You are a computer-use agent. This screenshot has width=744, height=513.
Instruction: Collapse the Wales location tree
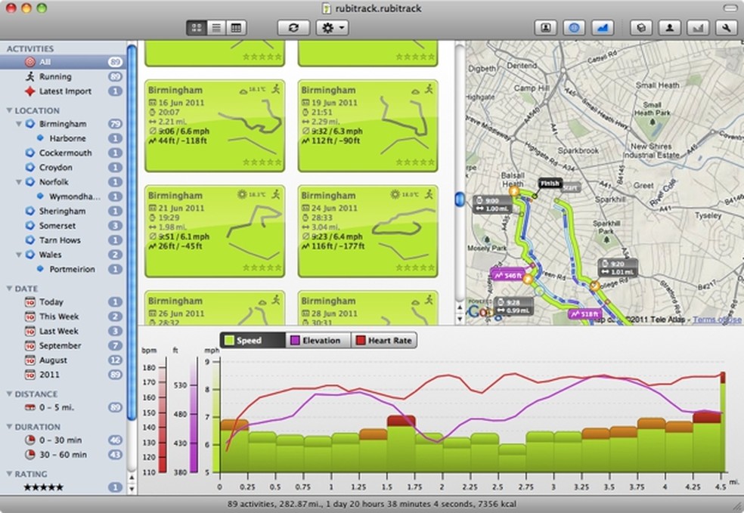(x=18, y=255)
